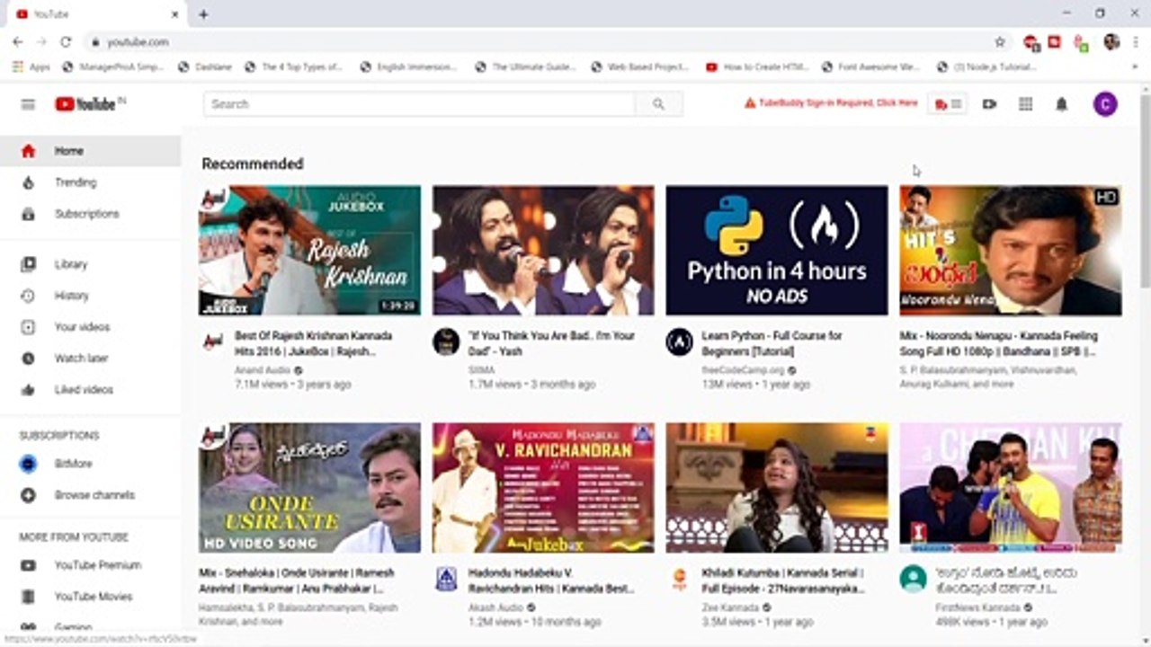1151x647 pixels.
Task: Click the browser reload button
Action: click(66, 42)
